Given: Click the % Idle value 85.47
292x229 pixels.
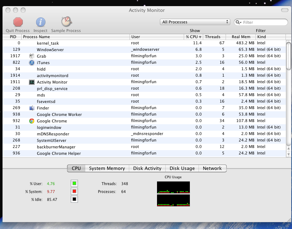Looking at the screenshot, I should [52, 199].
